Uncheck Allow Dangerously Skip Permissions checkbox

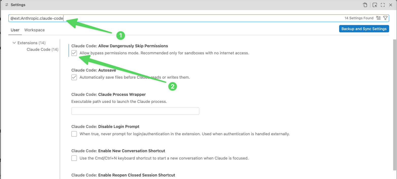(x=74, y=53)
